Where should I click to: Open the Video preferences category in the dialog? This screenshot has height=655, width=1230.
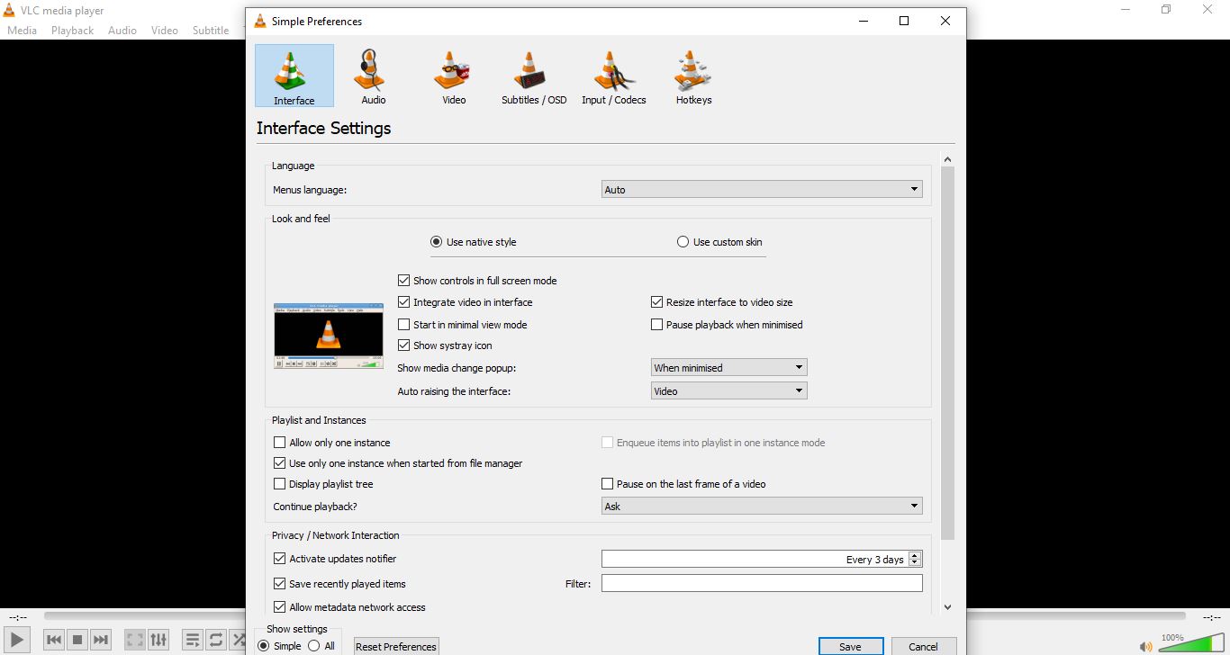point(454,76)
